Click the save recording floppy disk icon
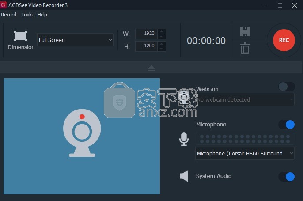 (245, 31)
